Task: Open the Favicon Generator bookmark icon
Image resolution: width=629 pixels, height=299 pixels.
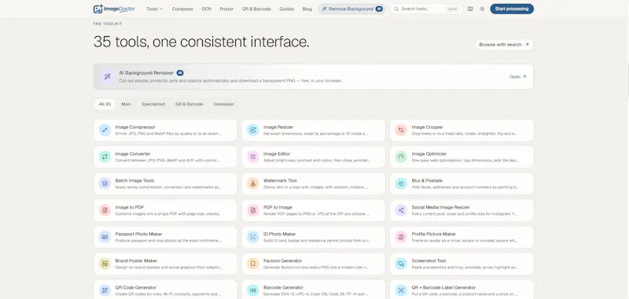Action: tap(252, 264)
